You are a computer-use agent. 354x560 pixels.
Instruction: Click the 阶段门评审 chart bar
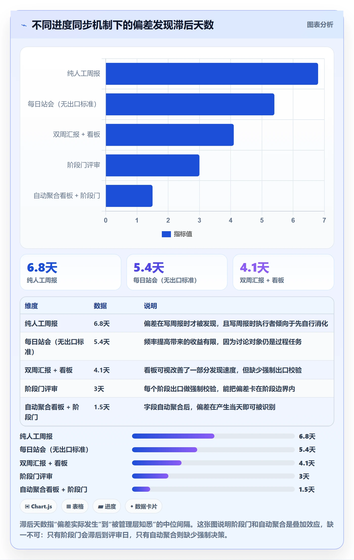152,165
